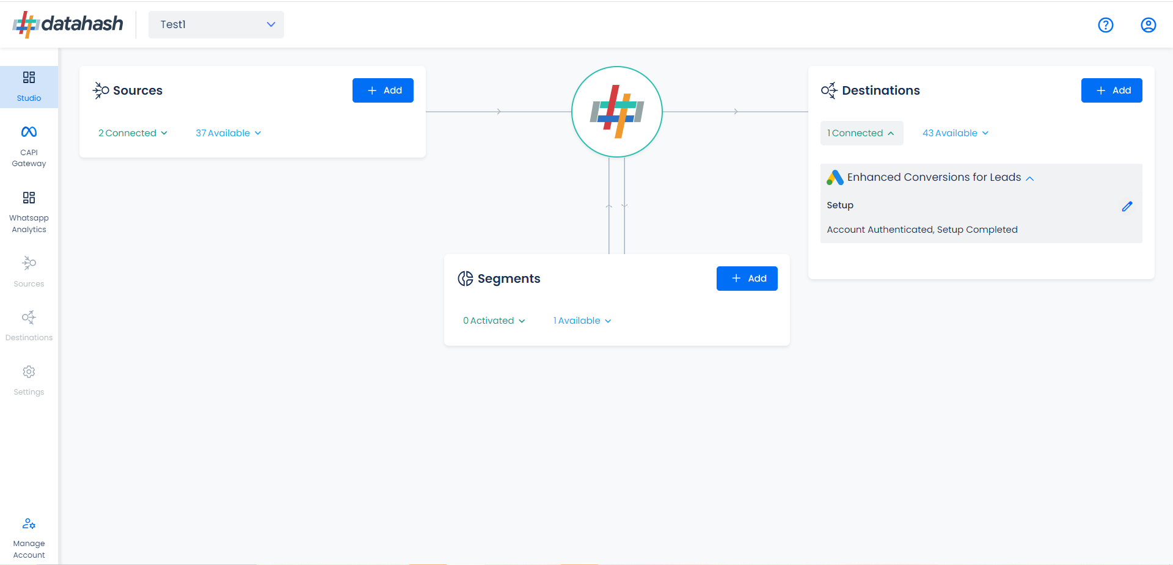Screen dimensions: 1173x565
Task: Add a new source
Action: [383, 90]
